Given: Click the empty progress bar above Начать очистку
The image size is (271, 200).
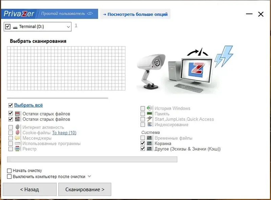Looking at the screenshot, I should coord(92,159).
